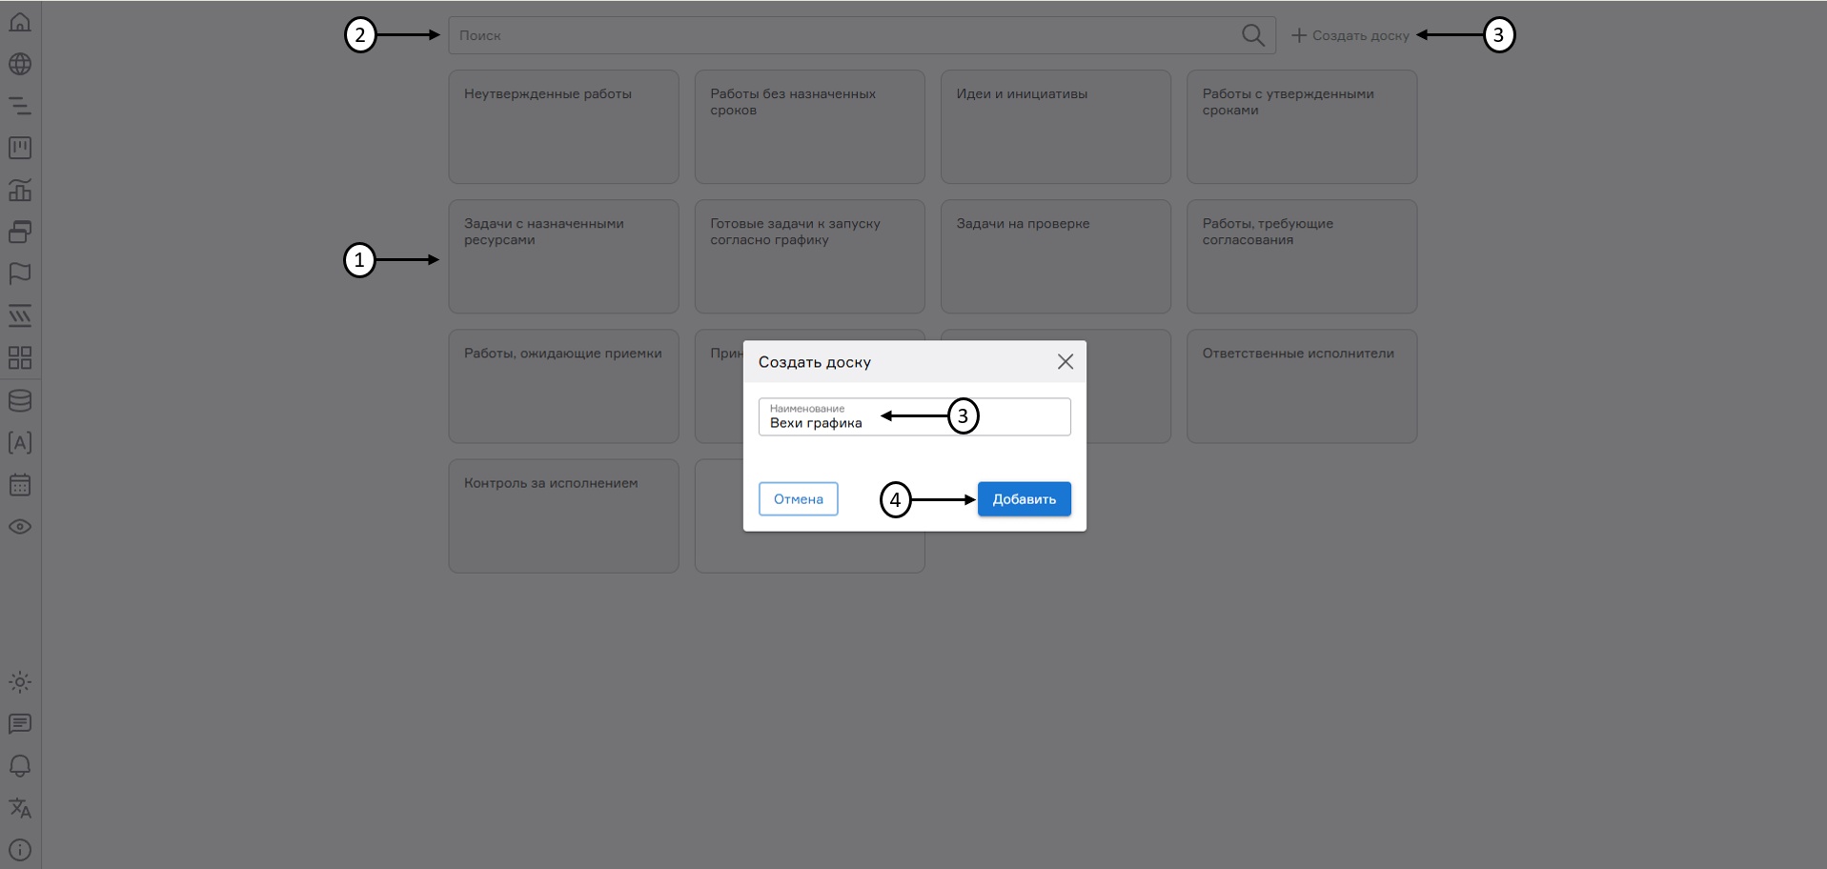Open the charts/analytics icon
This screenshot has height=869, width=1827.
20,190
